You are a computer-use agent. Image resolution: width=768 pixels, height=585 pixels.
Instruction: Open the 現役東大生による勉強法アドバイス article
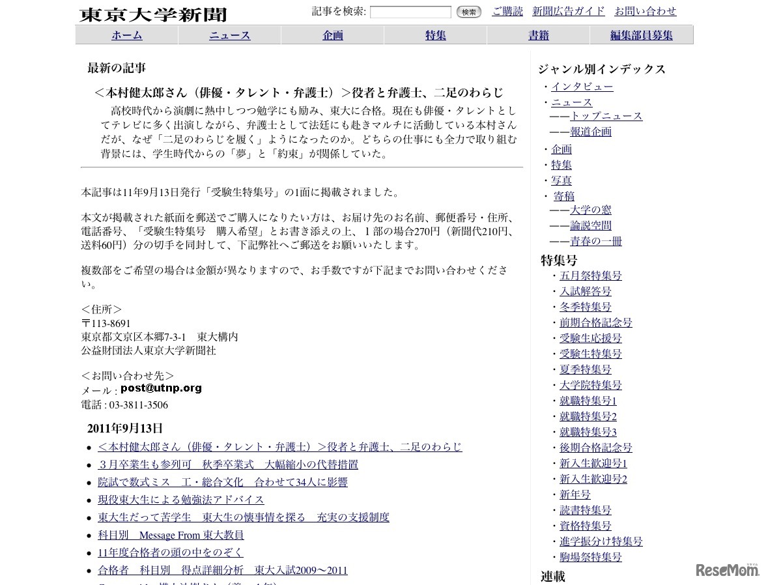point(180,500)
